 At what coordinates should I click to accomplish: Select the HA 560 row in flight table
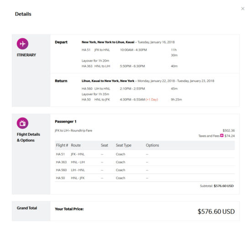coord(145,170)
